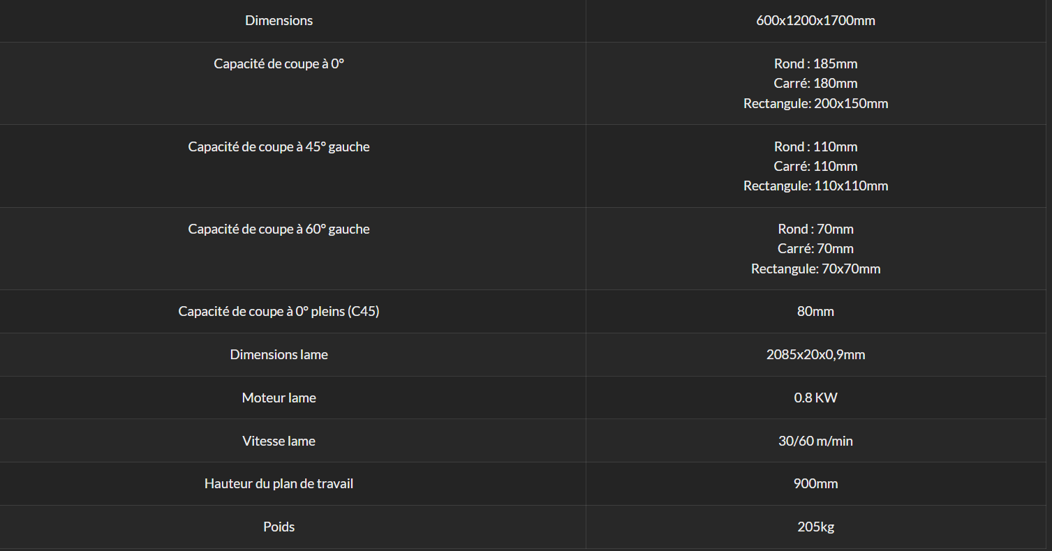Click the Capacité de coupe à 60° gauche label
This screenshot has height=551, width=1052.
click(279, 229)
